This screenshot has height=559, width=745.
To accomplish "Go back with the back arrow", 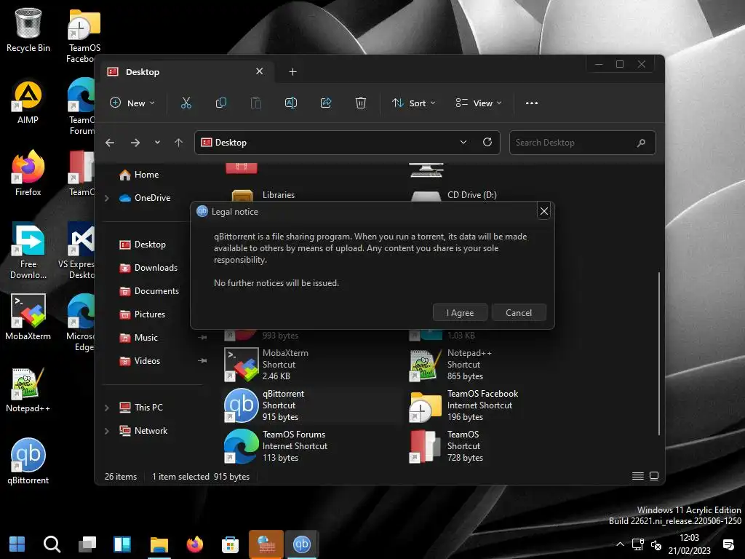I will click(x=111, y=143).
